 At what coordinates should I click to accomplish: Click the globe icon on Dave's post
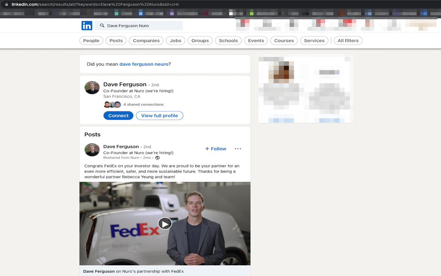[x=157, y=157]
